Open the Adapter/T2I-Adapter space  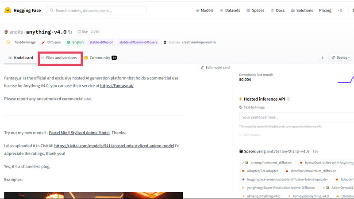click(260, 171)
